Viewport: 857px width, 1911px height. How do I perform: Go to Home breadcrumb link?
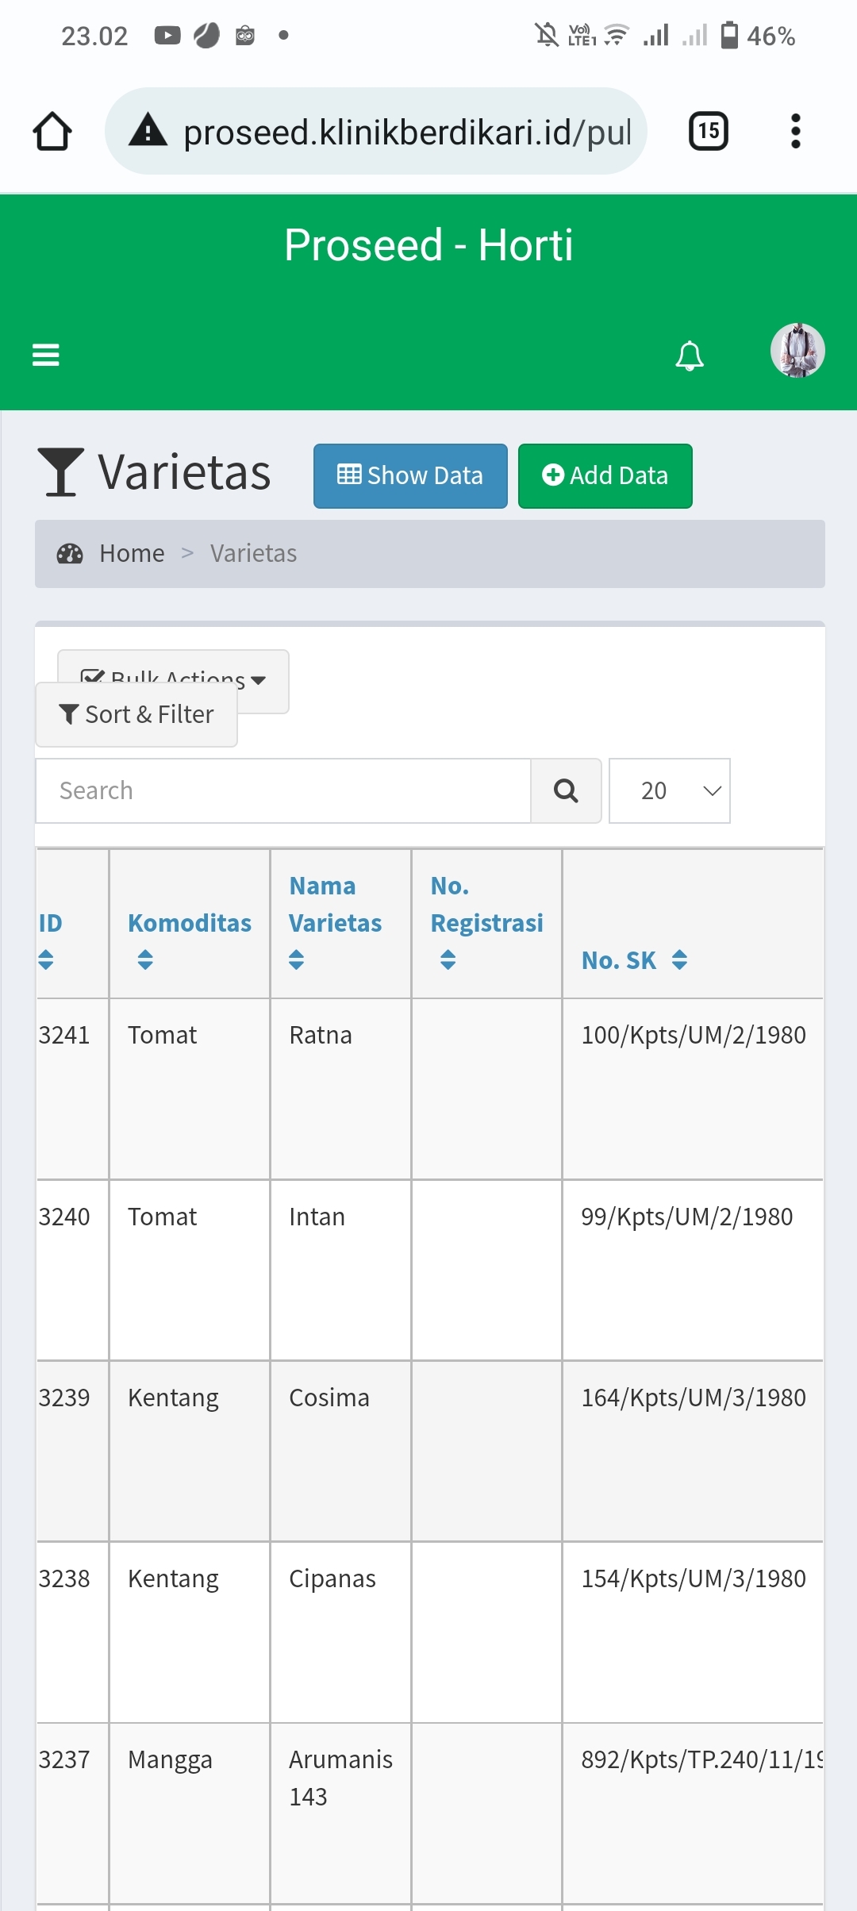[132, 553]
